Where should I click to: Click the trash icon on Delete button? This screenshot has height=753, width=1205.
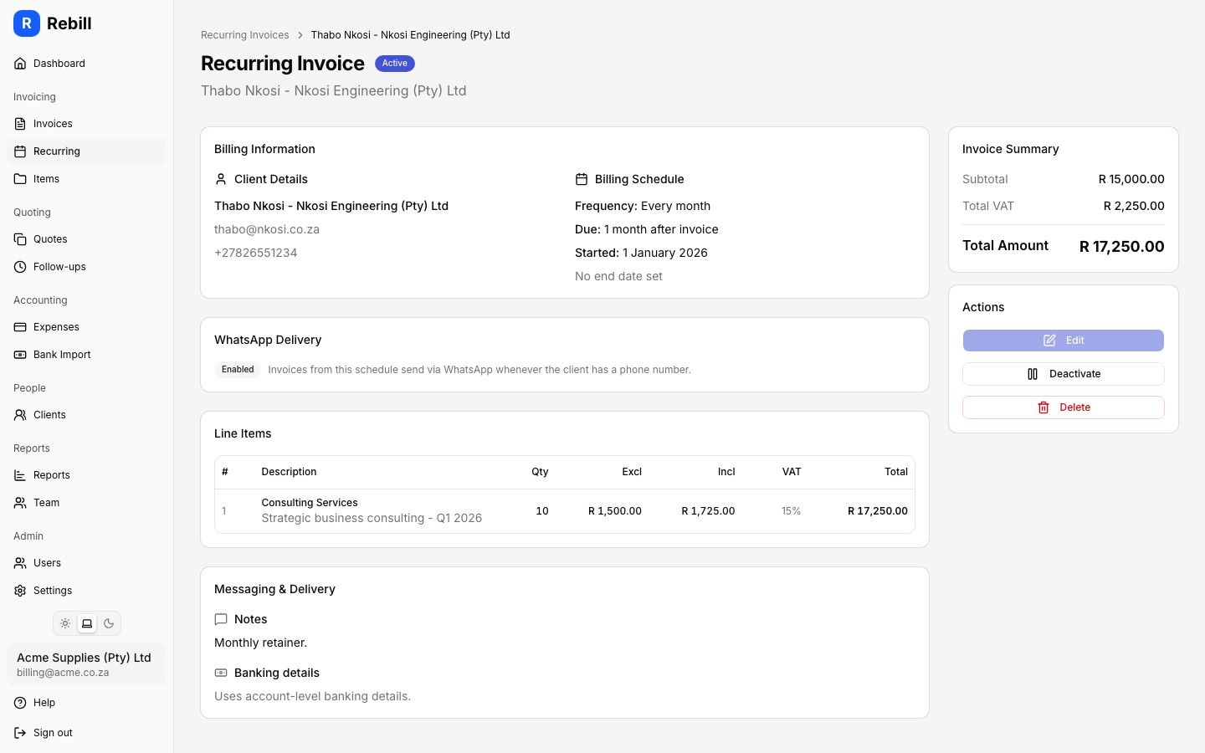click(x=1043, y=407)
